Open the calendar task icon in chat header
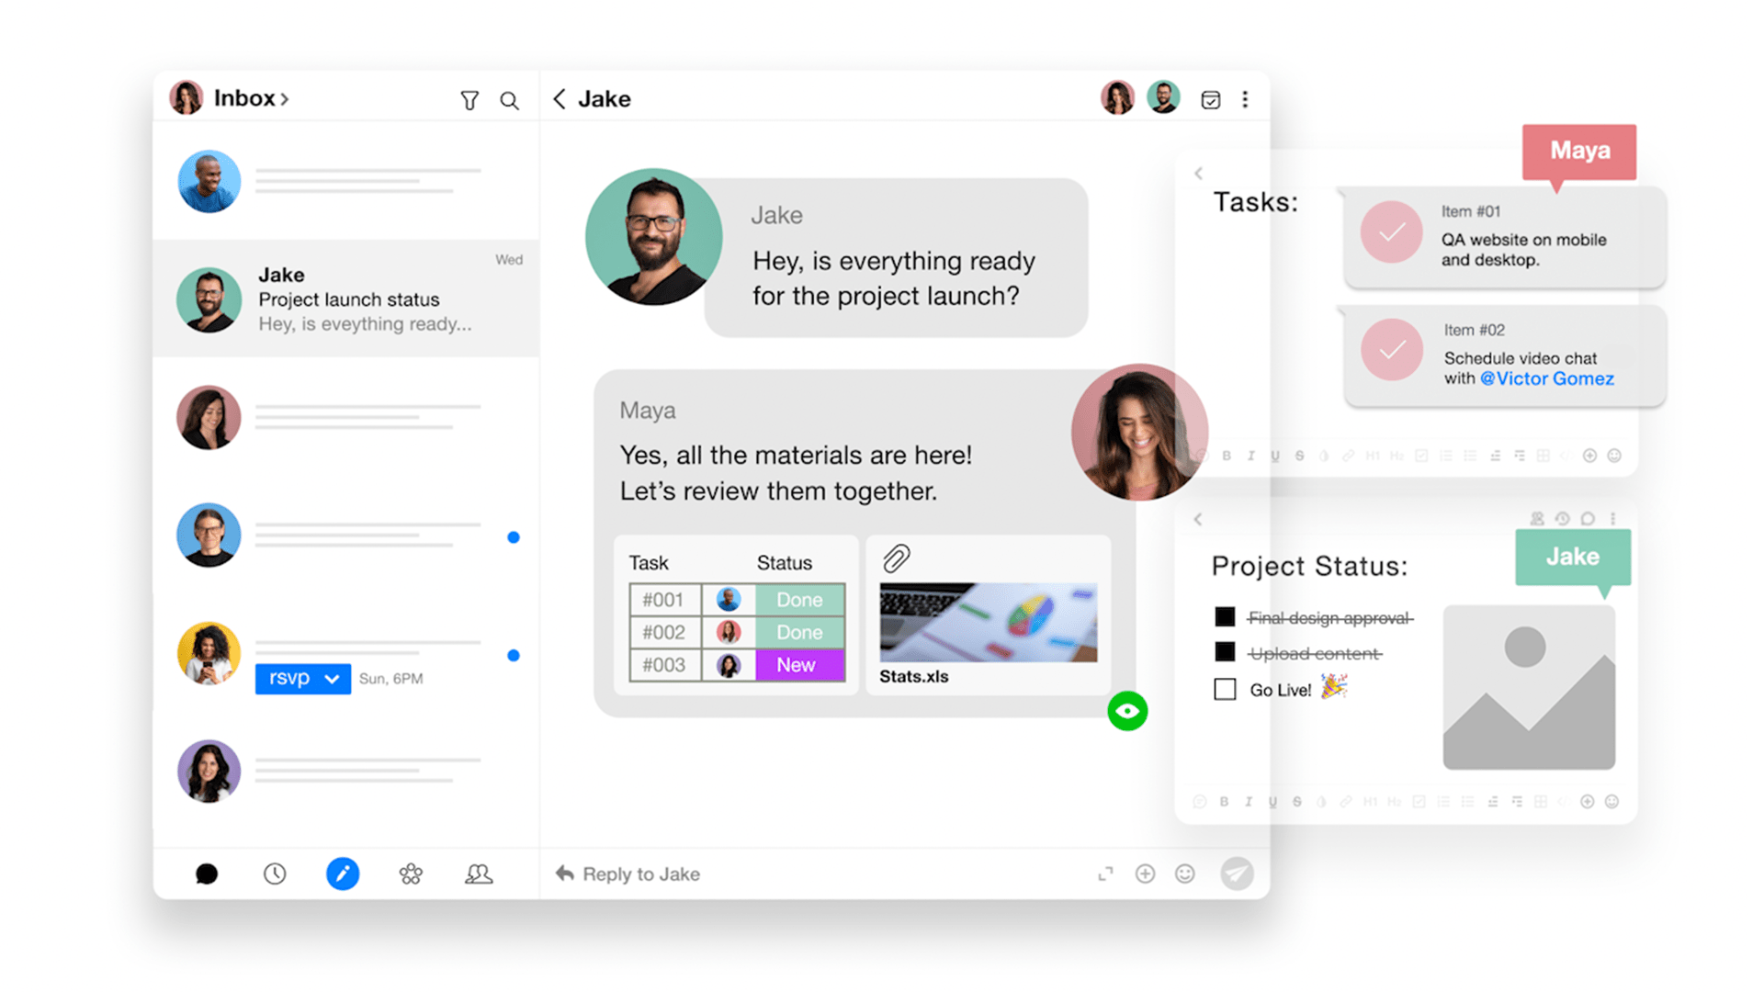 [x=1211, y=99]
